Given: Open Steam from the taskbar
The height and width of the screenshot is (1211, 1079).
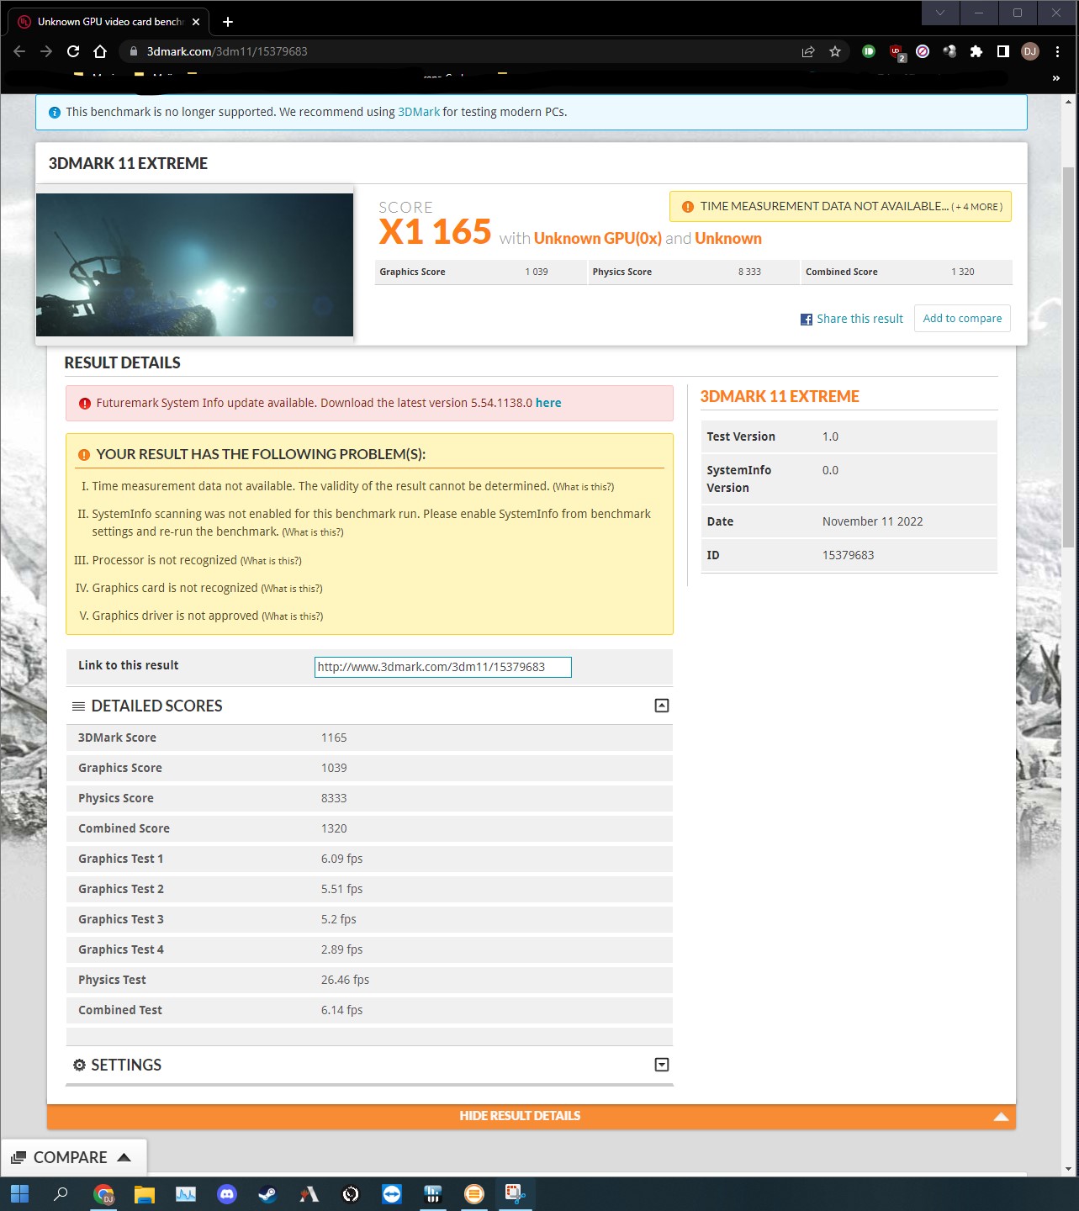Looking at the screenshot, I should [268, 1194].
